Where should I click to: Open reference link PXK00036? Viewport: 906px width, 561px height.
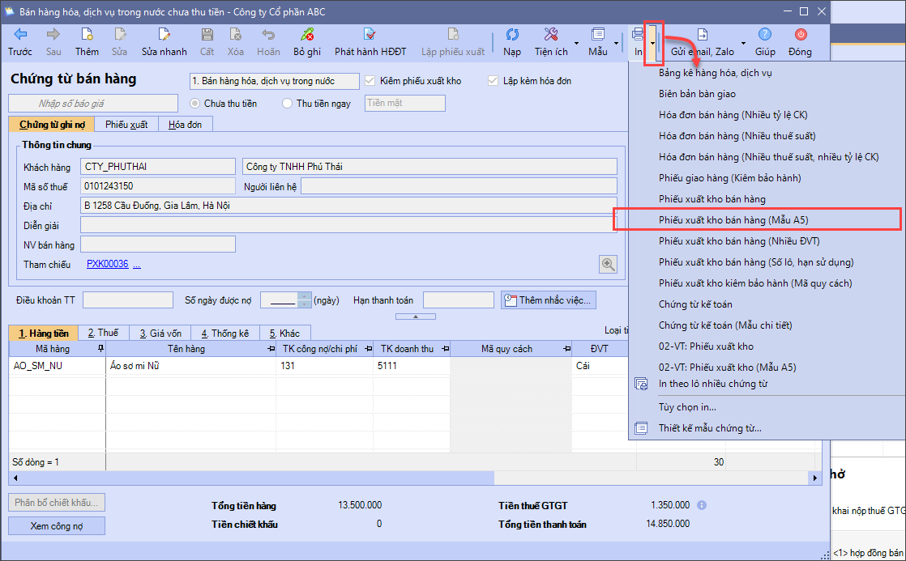coord(107,264)
